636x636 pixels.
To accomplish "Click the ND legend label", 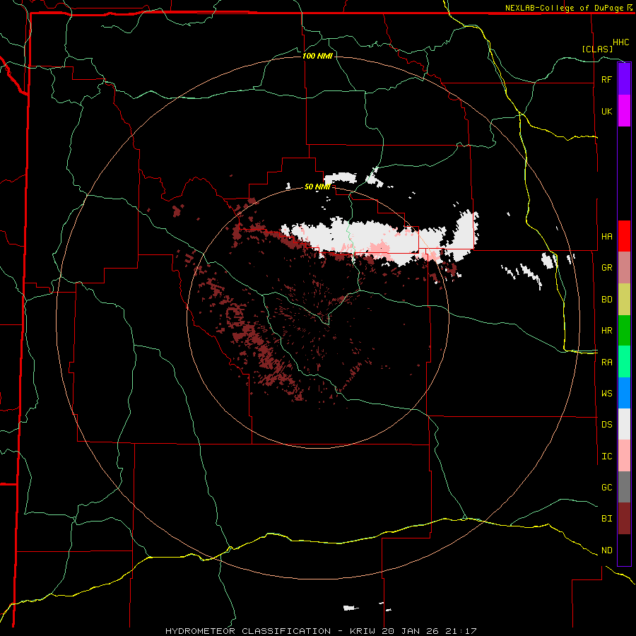I will coord(606,550).
